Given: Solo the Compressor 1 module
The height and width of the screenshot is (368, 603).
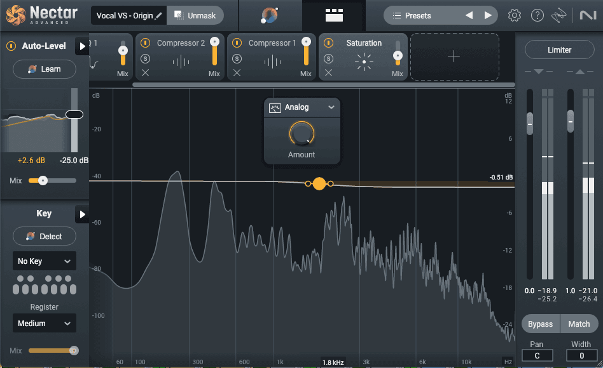Looking at the screenshot, I should [237, 59].
